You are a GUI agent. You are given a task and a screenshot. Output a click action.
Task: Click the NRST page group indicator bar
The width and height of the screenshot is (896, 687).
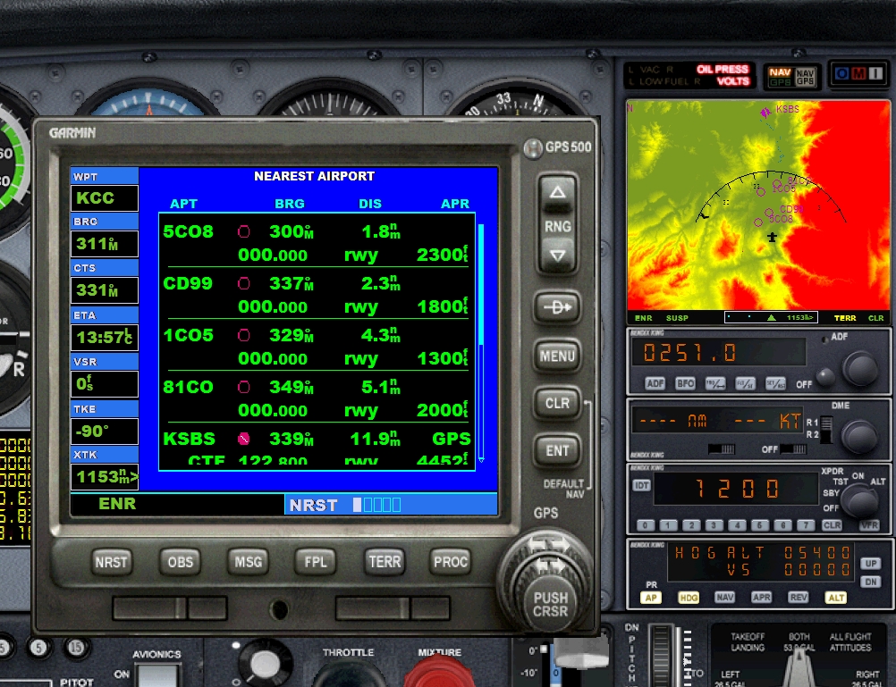coord(377,505)
